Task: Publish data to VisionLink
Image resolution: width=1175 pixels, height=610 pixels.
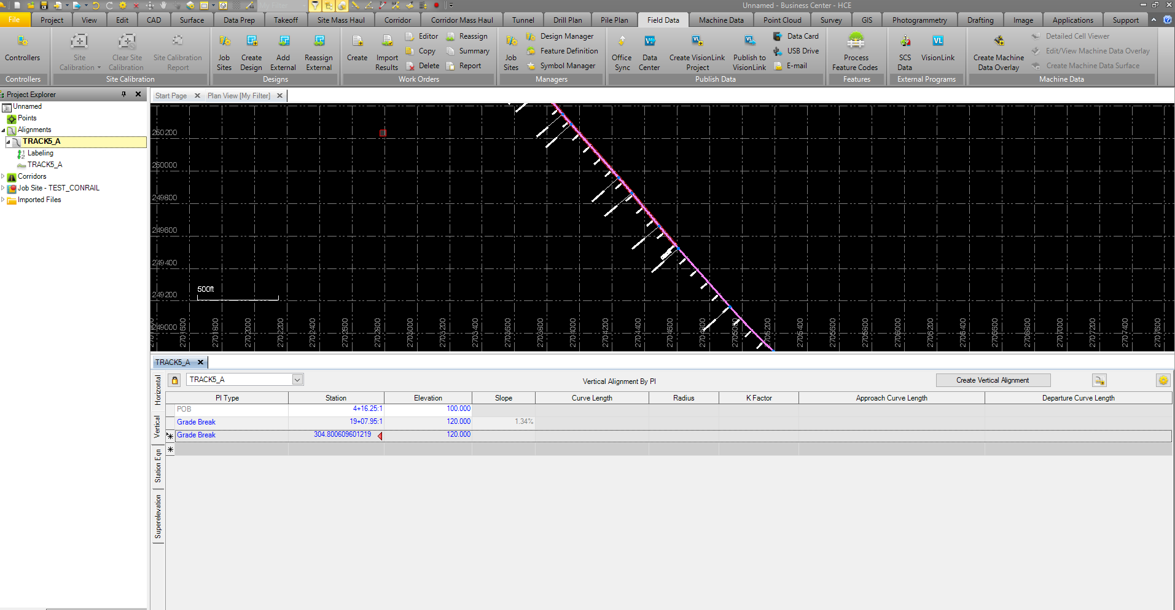Action: coord(749,51)
